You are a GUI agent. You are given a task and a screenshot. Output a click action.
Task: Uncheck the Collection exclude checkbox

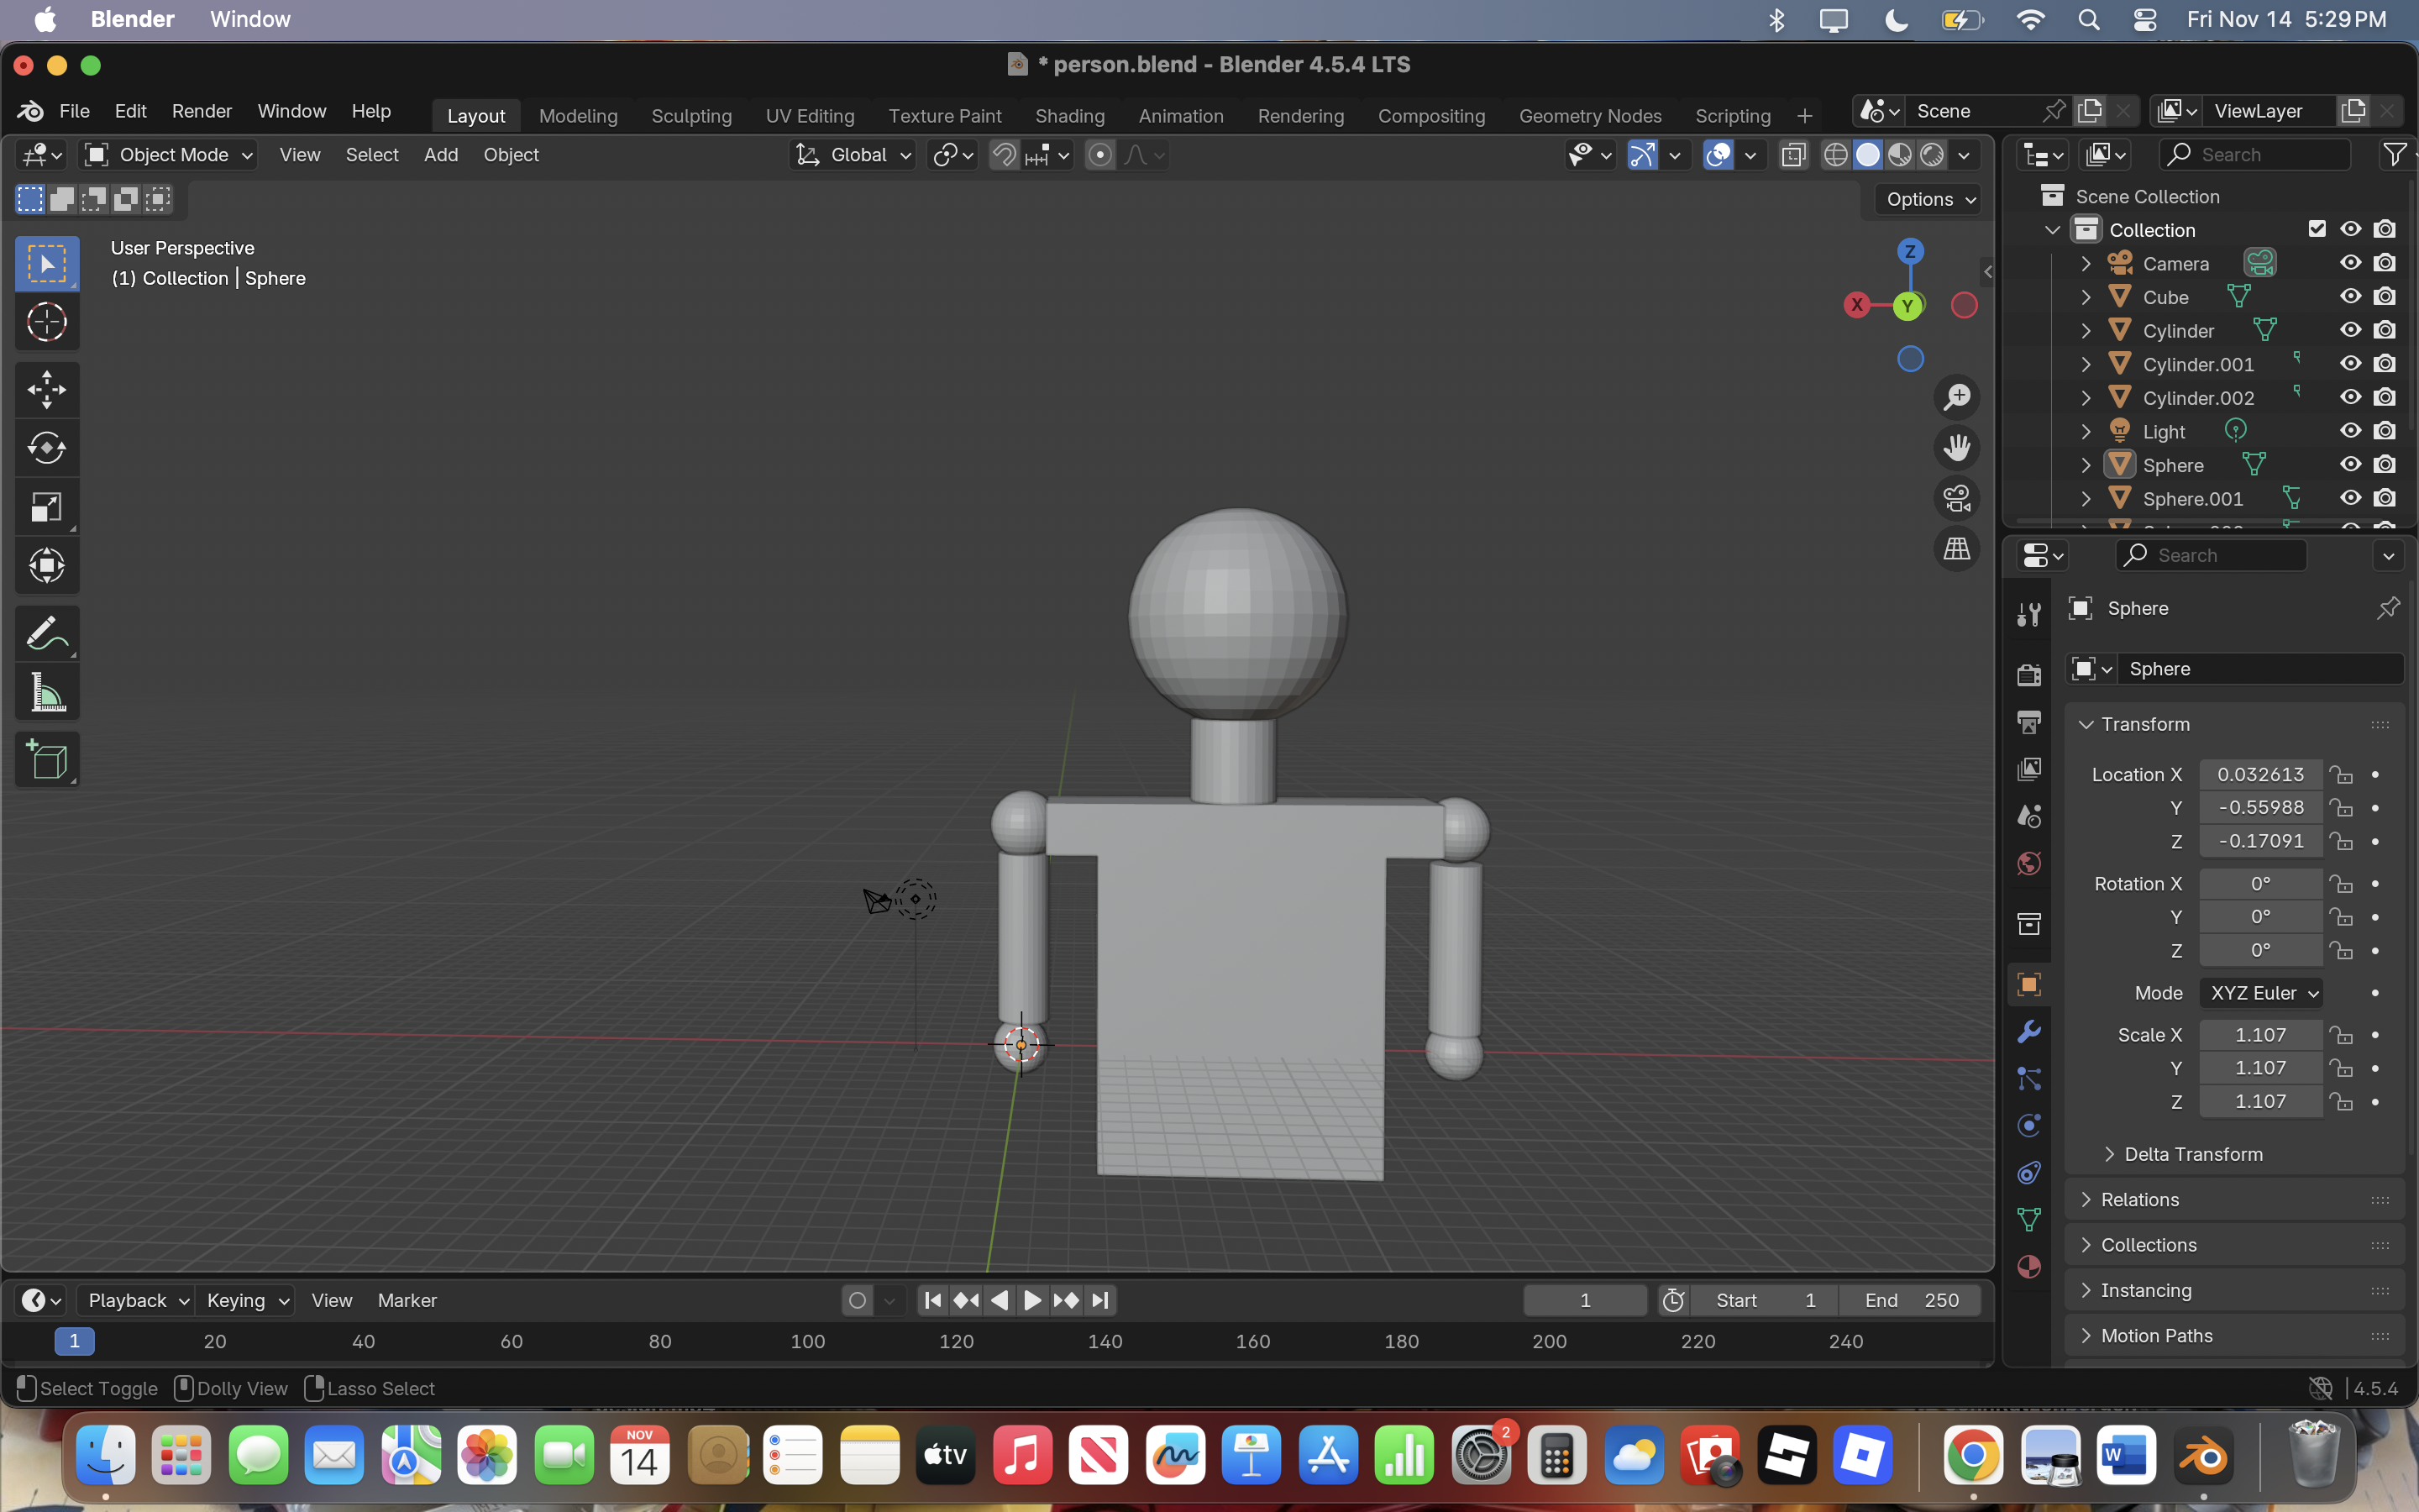[x=2316, y=229]
